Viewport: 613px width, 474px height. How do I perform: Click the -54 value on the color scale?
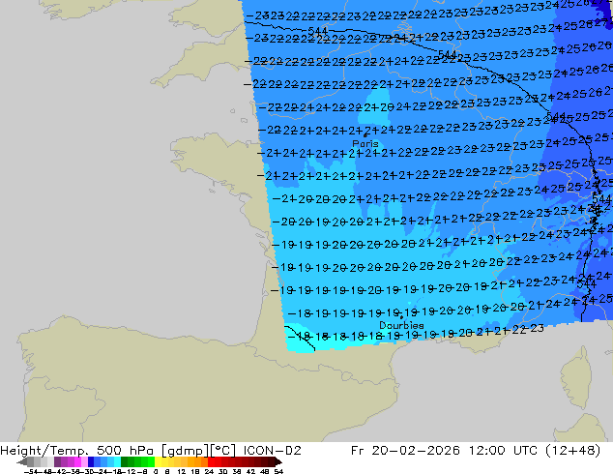pyautogui.click(x=30, y=471)
